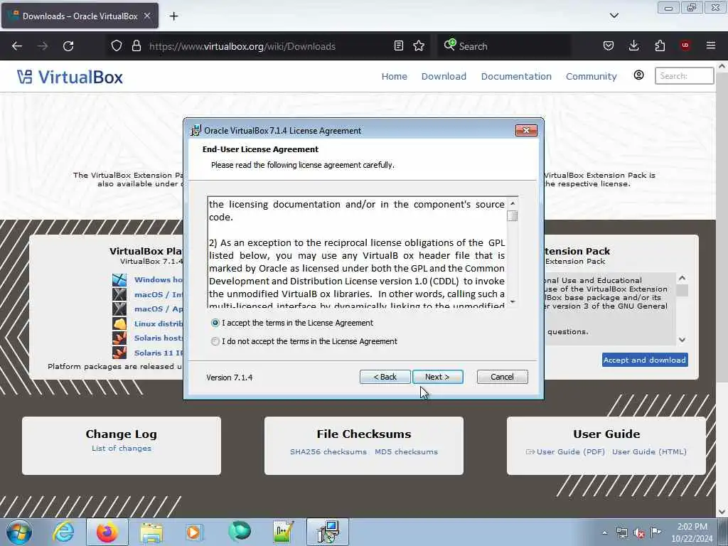Screen dimensions: 728x546
Task: Click Extension Pack license box up arrow
Action: [682, 278]
